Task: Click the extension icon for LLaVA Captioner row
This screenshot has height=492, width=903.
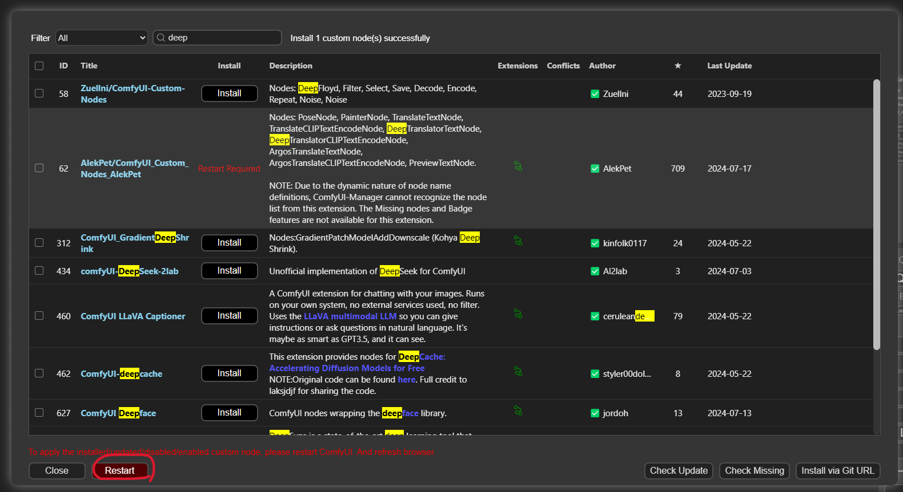Action: [518, 314]
